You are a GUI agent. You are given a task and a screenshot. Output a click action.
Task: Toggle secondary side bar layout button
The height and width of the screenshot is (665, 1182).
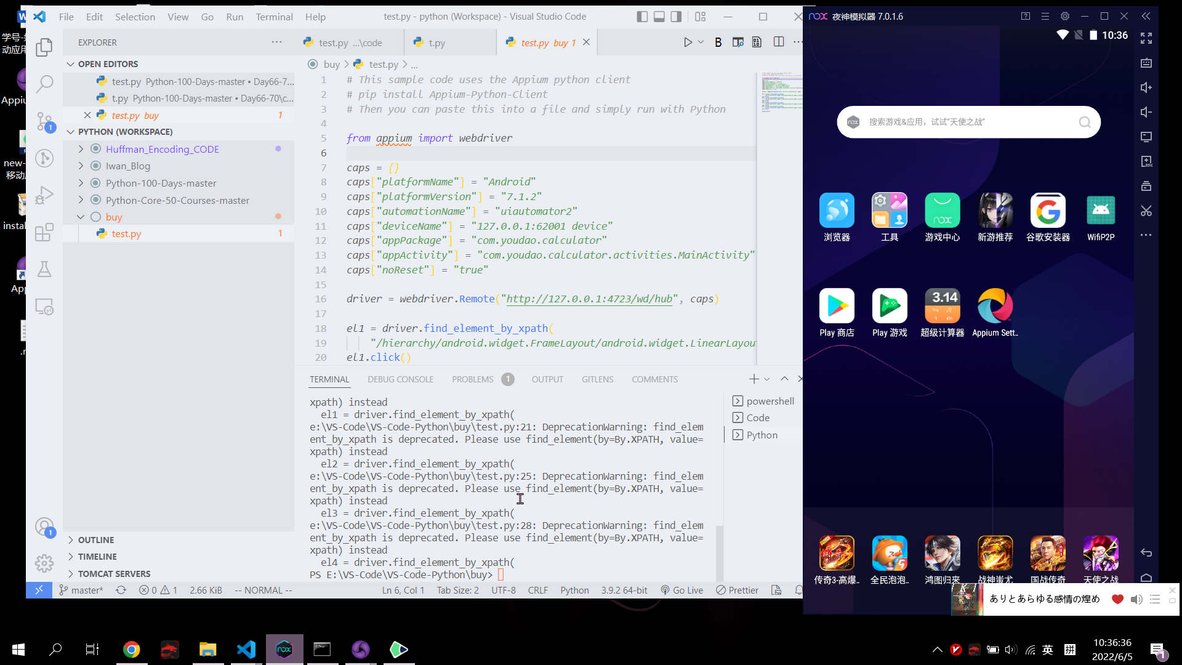pos(676,17)
